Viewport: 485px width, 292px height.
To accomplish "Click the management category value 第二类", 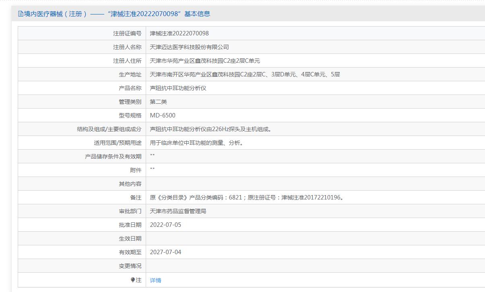I will point(158,102).
